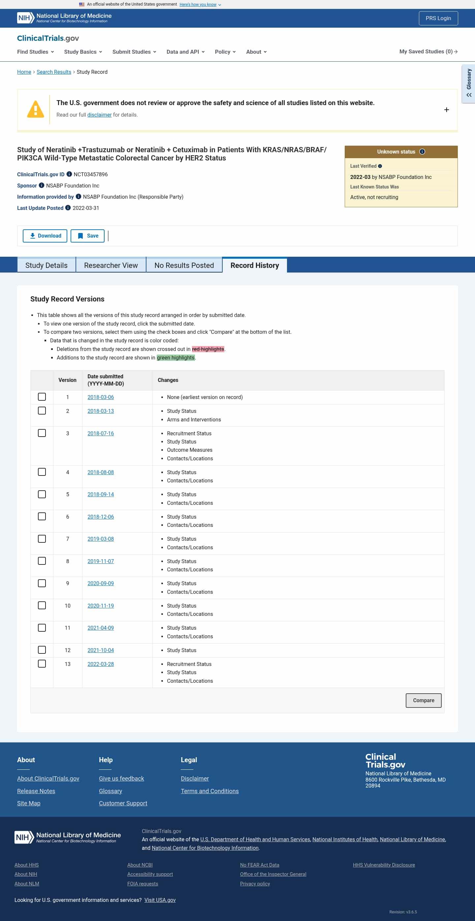The width and height of the screenshot is (475, 921).
Task: Expand the Data and API menu
Action: [x=185, y=52]
